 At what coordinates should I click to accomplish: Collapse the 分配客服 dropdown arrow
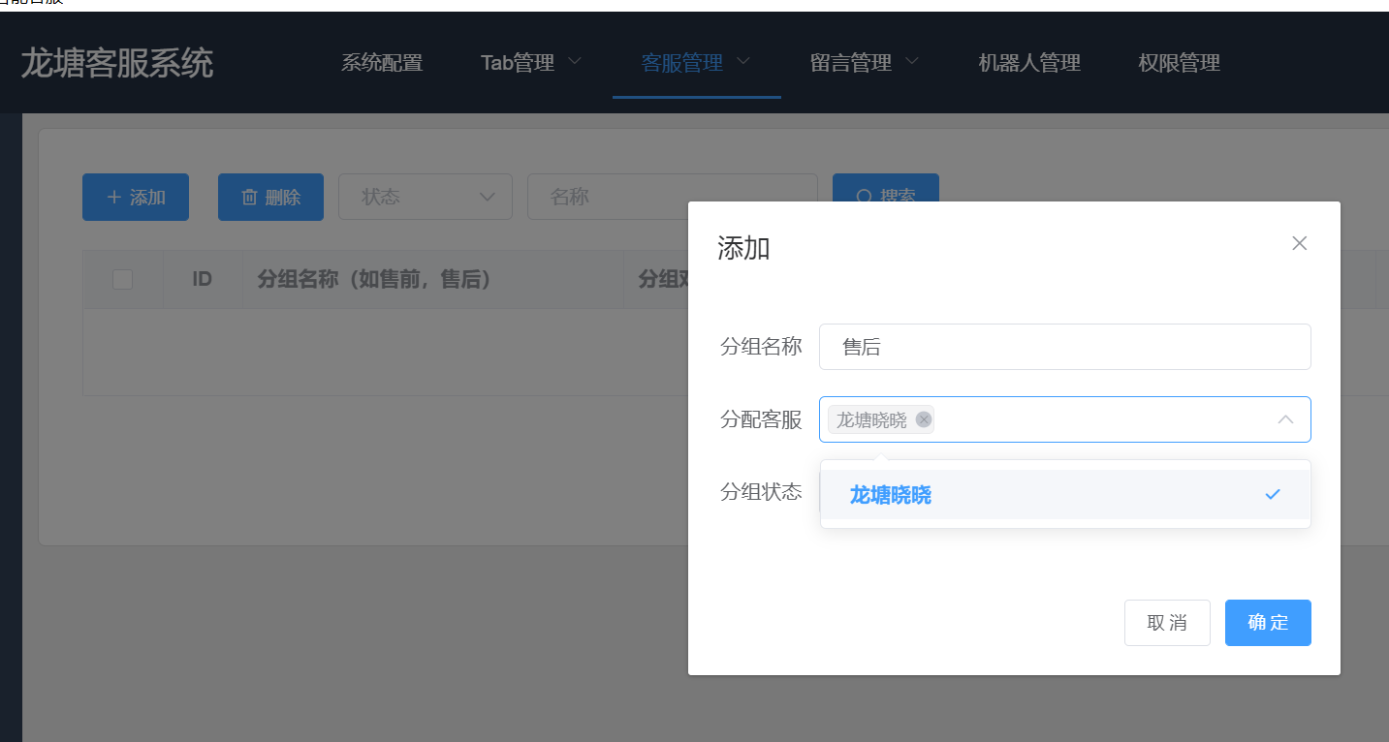1285,419
